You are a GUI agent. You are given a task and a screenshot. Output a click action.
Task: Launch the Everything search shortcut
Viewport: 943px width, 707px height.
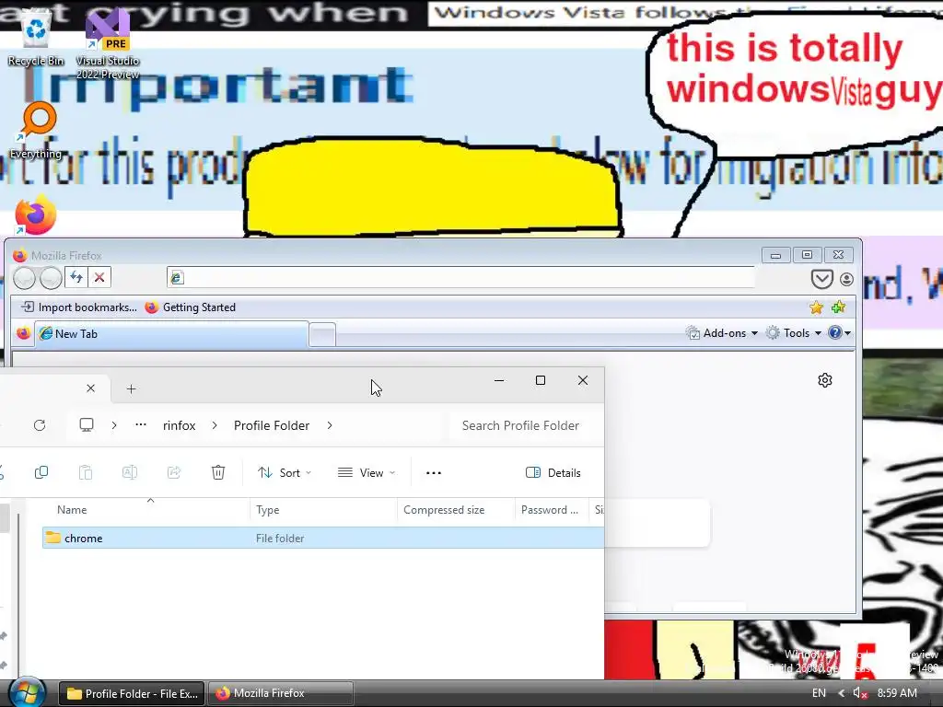tap(36, 131)
